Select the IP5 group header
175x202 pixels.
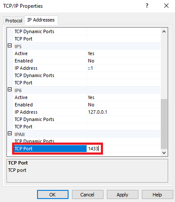coord(87,47)
